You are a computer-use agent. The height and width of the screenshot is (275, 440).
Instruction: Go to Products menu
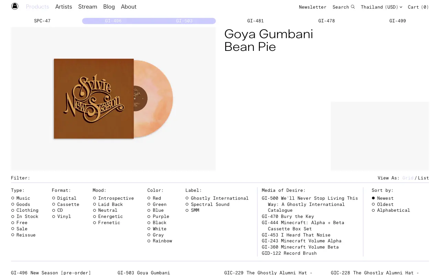pyautogui.click(x=37, y=7)
